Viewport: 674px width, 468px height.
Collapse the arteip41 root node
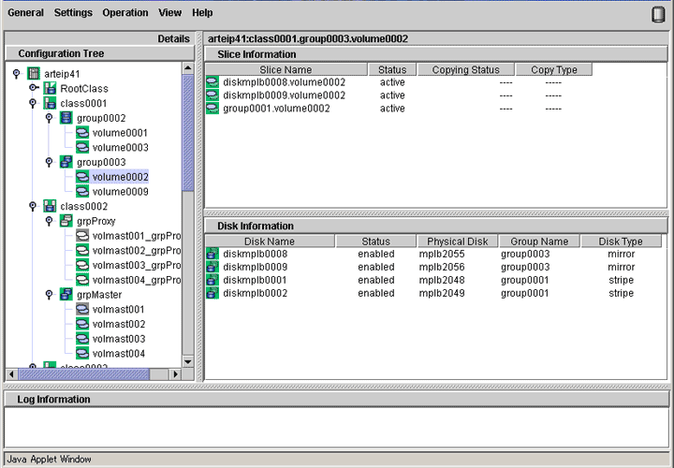coord(16,74)
